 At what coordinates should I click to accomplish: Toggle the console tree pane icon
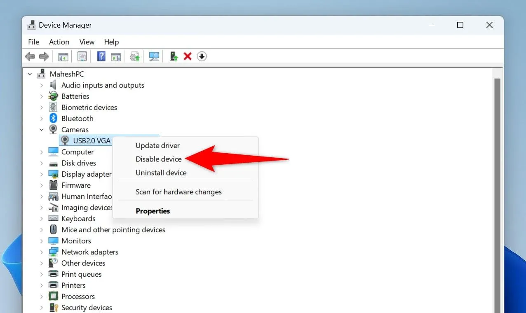[x=63, y=56]
